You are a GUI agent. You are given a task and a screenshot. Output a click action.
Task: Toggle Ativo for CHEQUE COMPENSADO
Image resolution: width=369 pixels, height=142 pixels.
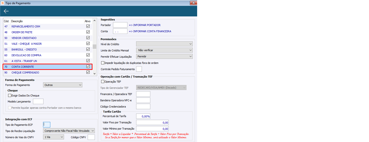click(88, 72)
